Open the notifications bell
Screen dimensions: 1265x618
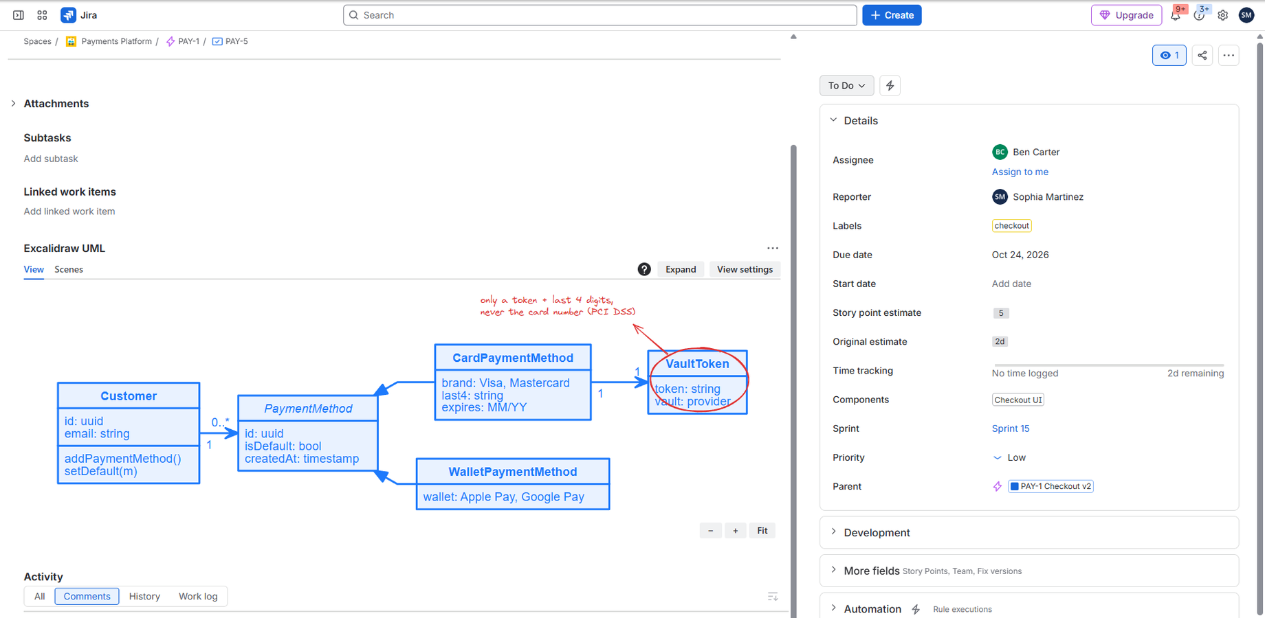1176,15
